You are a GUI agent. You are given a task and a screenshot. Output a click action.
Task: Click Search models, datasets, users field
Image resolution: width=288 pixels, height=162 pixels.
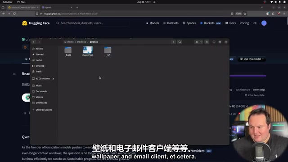pos(92,23)
